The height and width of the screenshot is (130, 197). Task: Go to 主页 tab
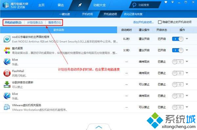[x=41, y=5]
